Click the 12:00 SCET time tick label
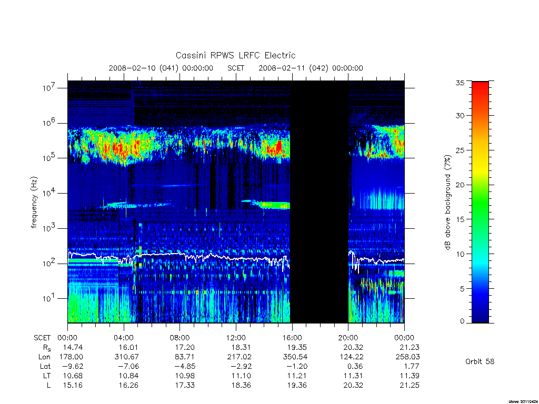The width and height of the screenshot is (539, 404). pos(236,338)
